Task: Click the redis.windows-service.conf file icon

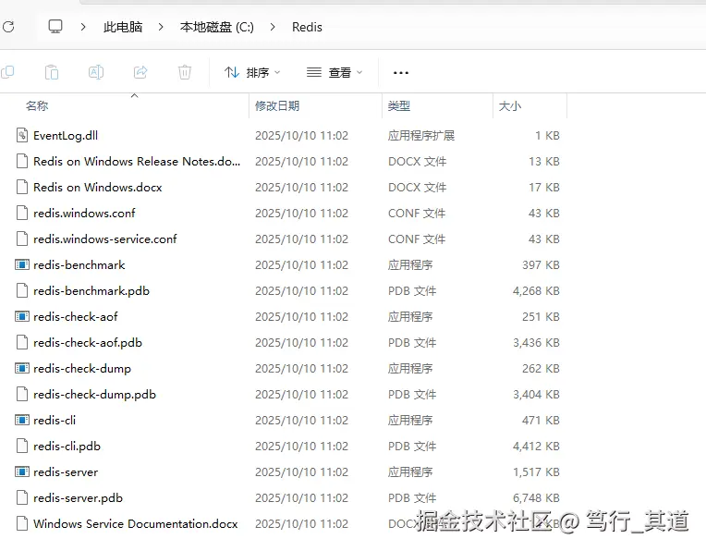Action: pyautogui.click(x=22, y=239)
